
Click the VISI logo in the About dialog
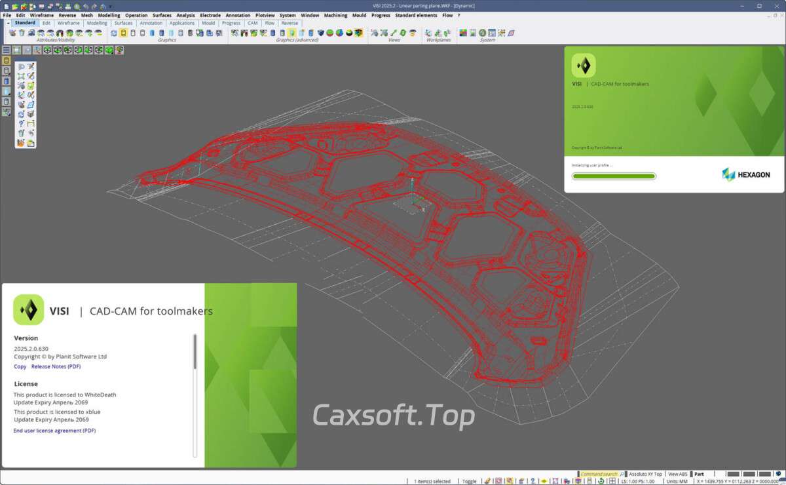tap(29, 310)
